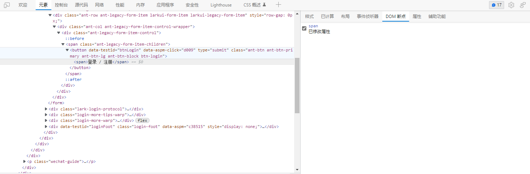Screen dimensions: 530x174
Task: Click the "已修改属性" breakpoint type text
Action: pos(319,32)
